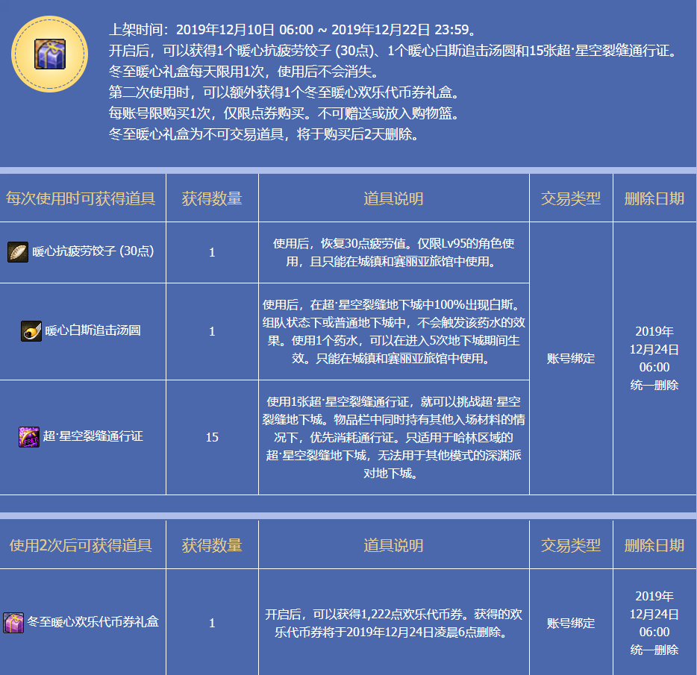Viewport: 697px width, 675px height.
Task: Select the 账号绑定 trade type cell
Action: tap(571, 359)
